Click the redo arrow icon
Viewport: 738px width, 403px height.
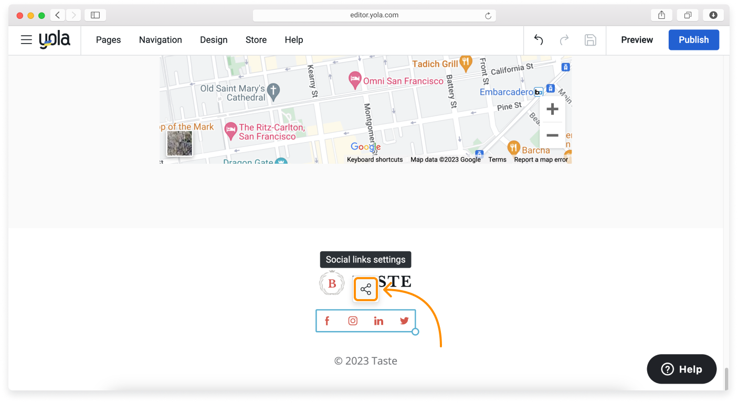(564, 40)
